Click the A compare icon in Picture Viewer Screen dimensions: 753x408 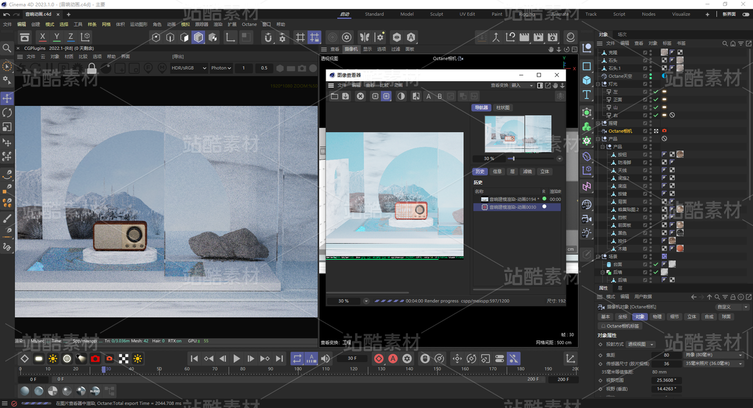click(429, 96)
